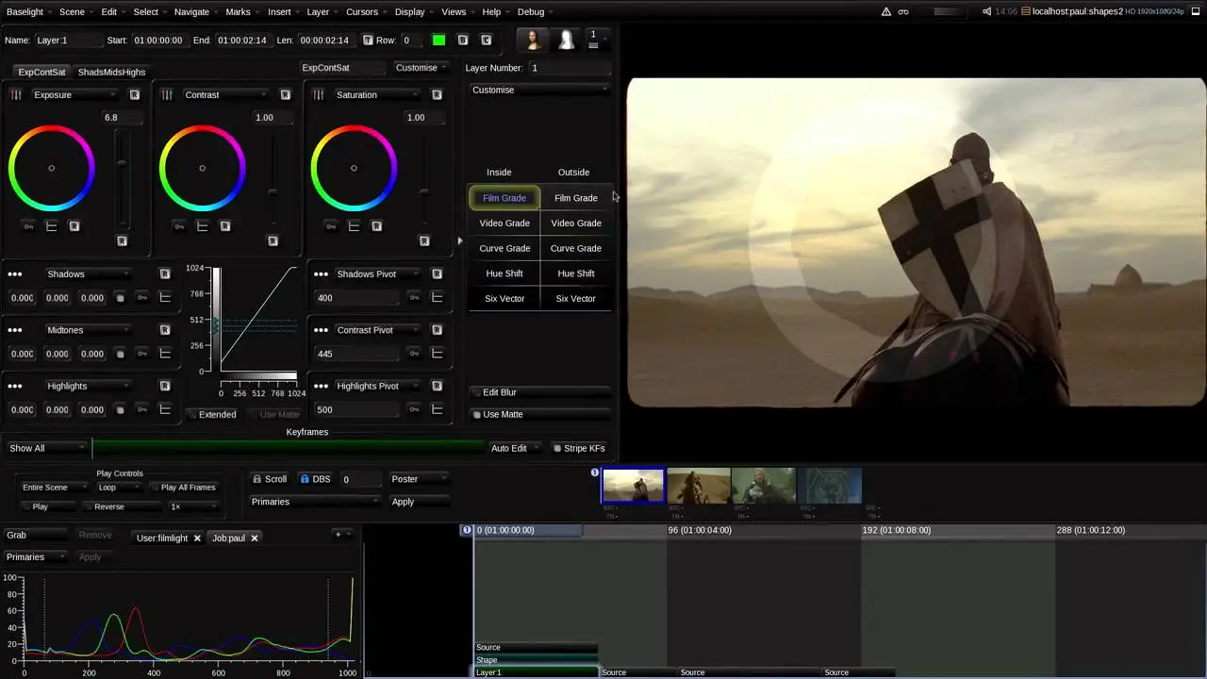Close the User:filmlight tab
Screen dimensions: 1207x679
[197, 538]
